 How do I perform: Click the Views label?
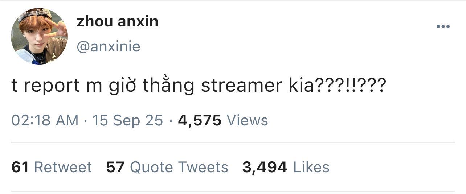coord(247,120)
